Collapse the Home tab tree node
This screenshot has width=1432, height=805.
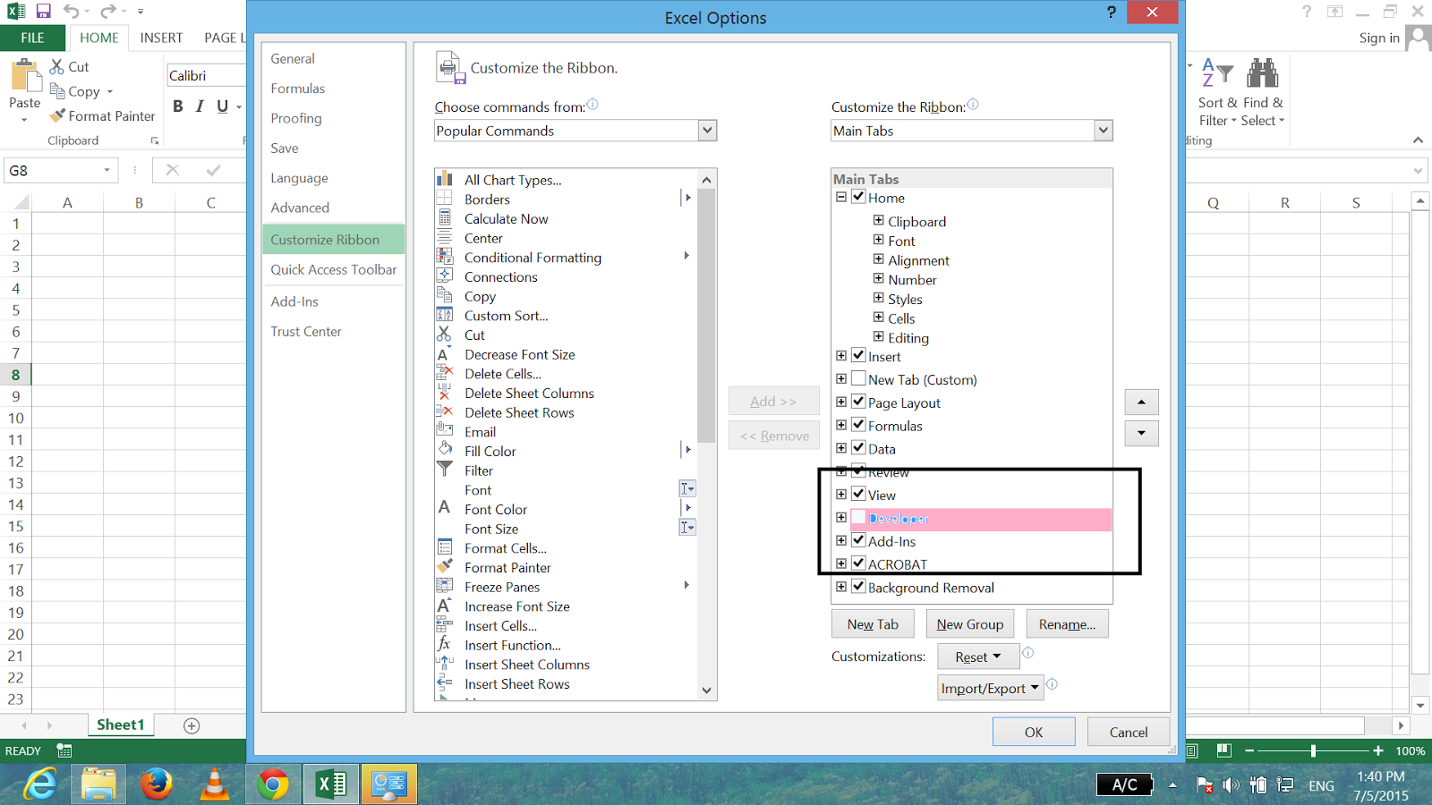841,197
